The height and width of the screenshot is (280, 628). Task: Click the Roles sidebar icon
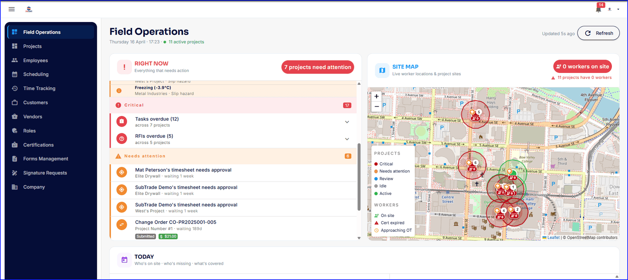(x=15, y=131)
